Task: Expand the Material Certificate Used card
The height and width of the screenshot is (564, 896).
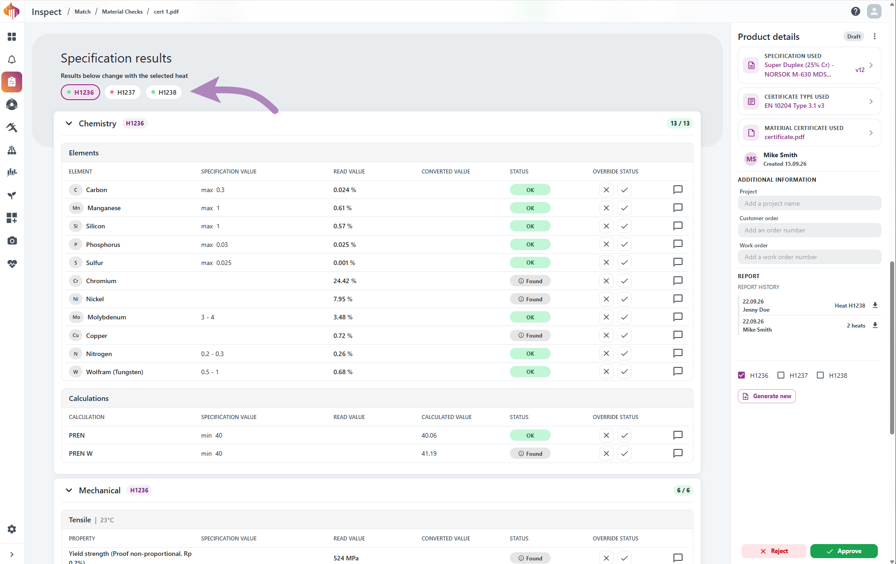Action: [809, 133]
